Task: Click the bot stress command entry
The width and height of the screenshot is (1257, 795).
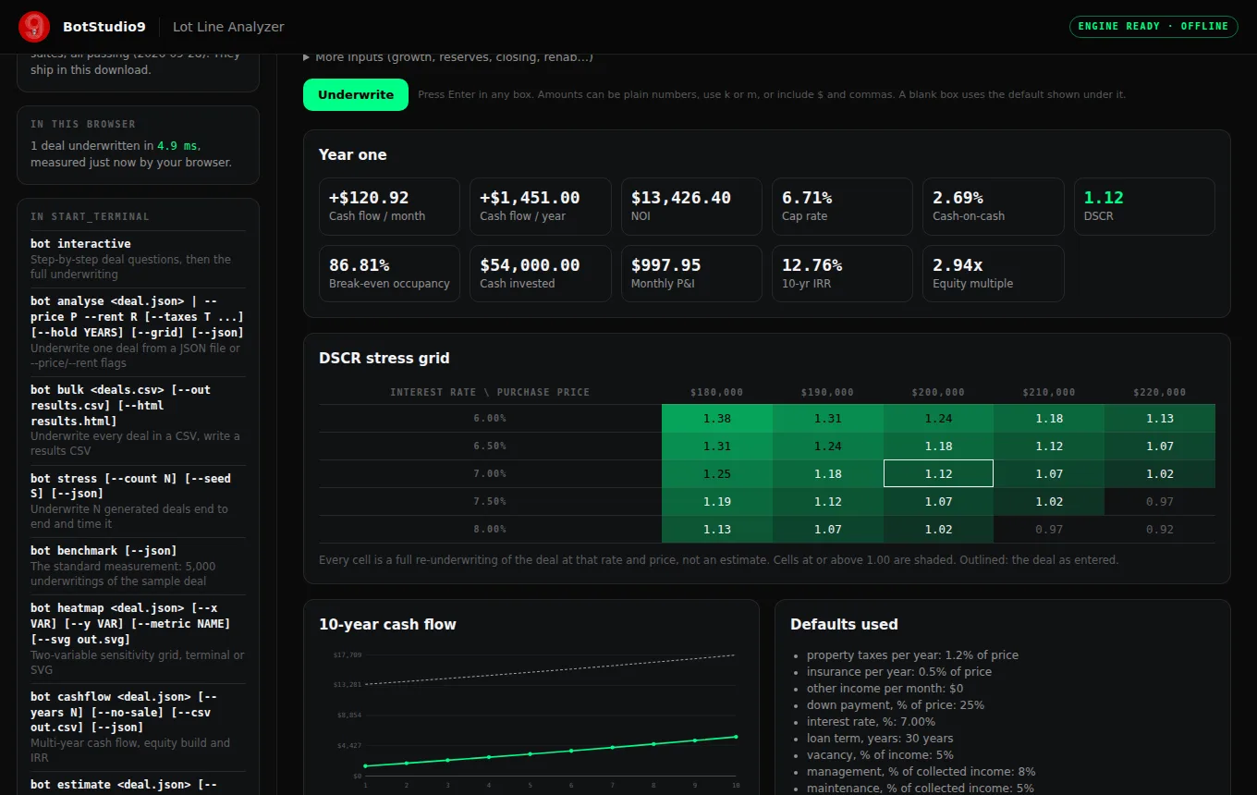Action: click(138, 501)
